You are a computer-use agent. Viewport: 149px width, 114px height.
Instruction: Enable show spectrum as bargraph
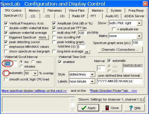click(x=6, y=51)
